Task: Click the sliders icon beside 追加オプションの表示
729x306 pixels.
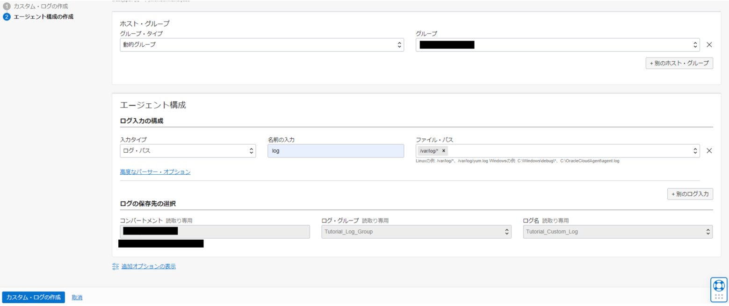Action: (x=115, y=266)
